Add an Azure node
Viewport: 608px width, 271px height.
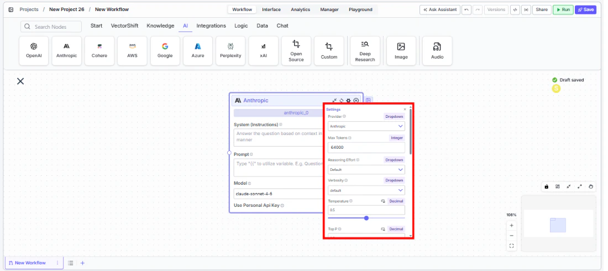[198, 51]
